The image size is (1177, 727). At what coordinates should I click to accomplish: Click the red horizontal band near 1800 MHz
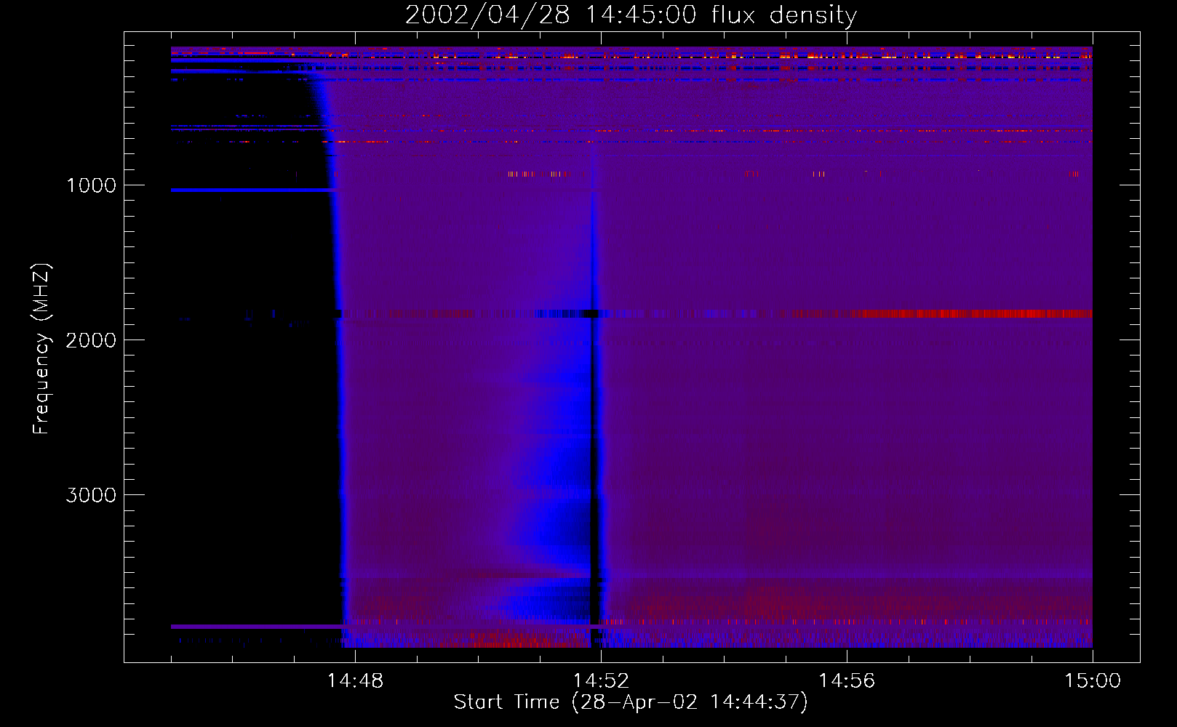point(971,314)
